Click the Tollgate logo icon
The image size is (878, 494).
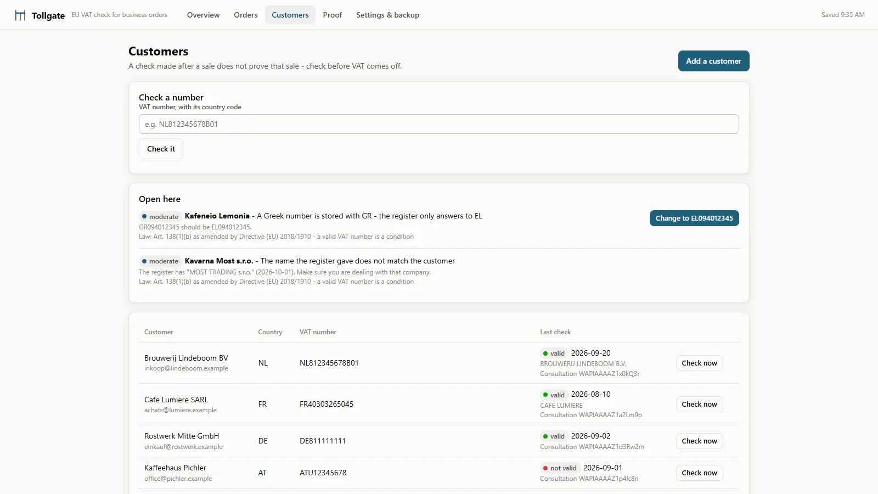pos(20,15)
